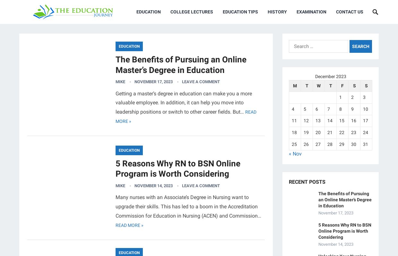Image resolution: width=398 pixels, height=256 pixels.
Task: Click November 17, 2023 date of first post
Action: coord(153,82)
